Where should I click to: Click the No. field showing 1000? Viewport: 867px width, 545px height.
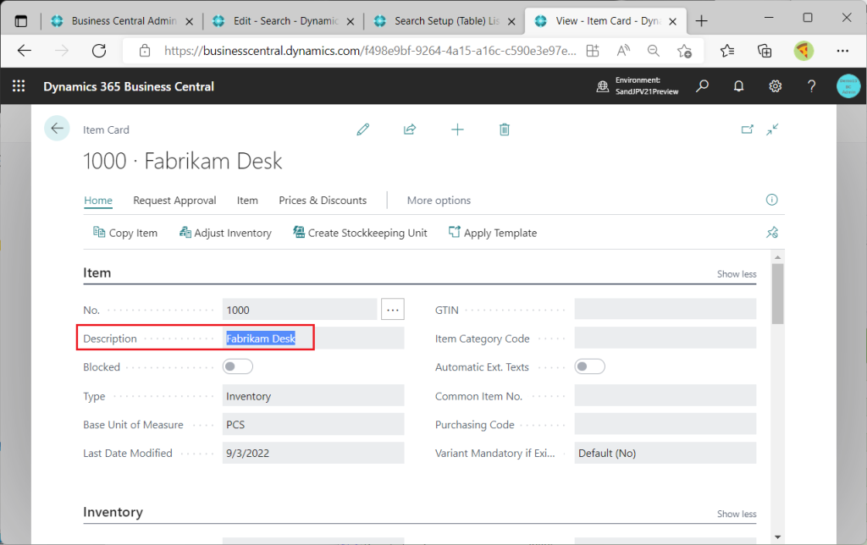(x=301, y=310)
